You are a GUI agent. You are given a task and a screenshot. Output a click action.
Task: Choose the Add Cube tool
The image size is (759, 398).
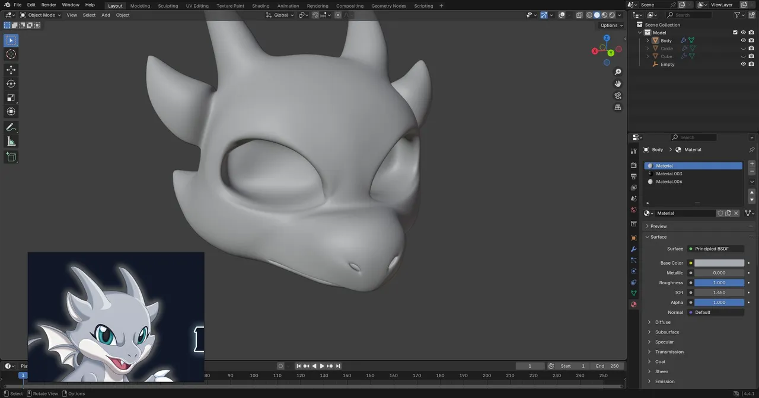11,157
